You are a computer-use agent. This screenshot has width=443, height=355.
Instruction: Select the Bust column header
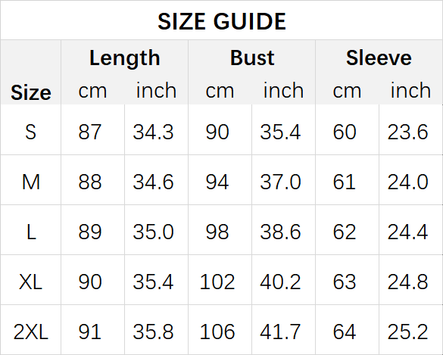[x=252, y=58]
